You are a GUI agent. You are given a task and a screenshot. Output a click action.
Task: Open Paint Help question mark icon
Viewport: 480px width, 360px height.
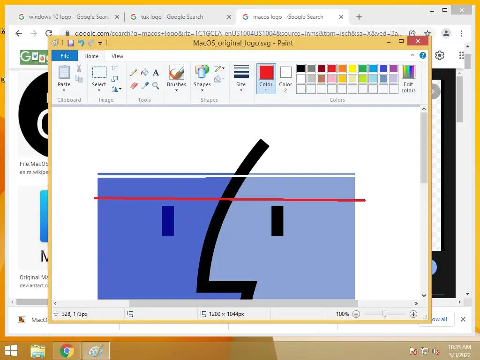pos(423,55)
